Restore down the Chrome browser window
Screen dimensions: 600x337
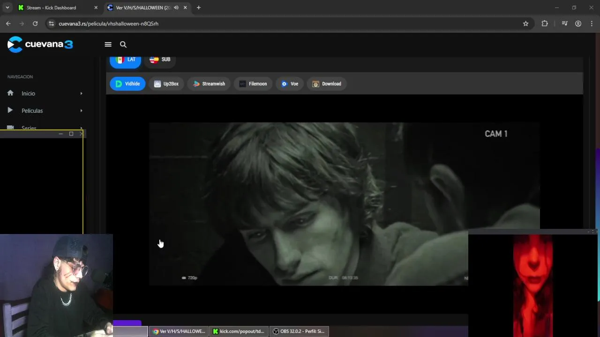pos(574,7)
